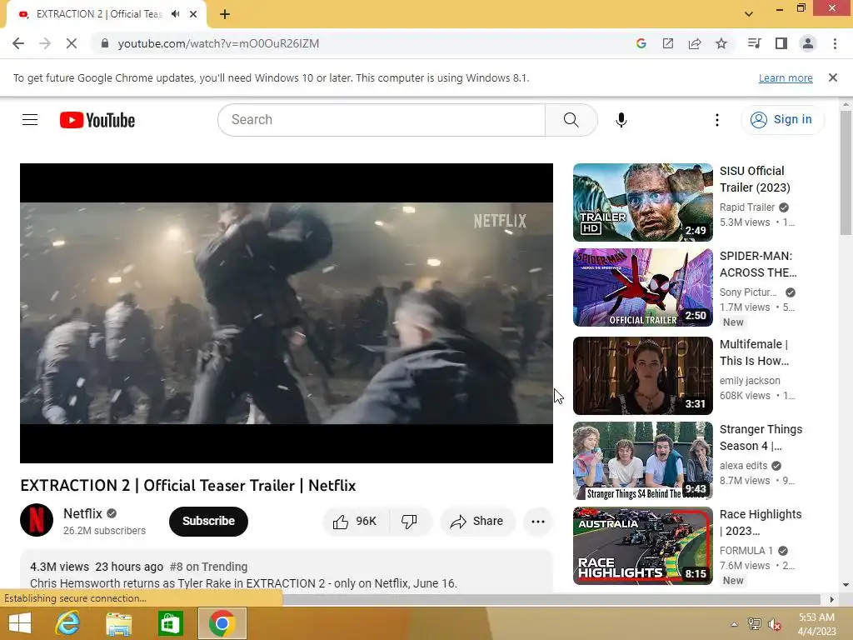Open SISU Official Trailer (2023) title

pos(755,179)
